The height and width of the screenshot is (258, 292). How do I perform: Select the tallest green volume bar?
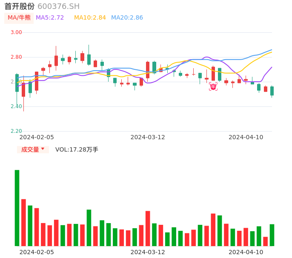pos(17,208)
